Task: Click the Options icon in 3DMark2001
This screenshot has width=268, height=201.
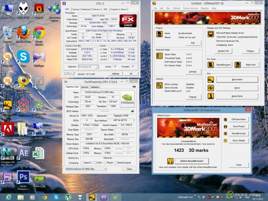Action: pos(159,85)
